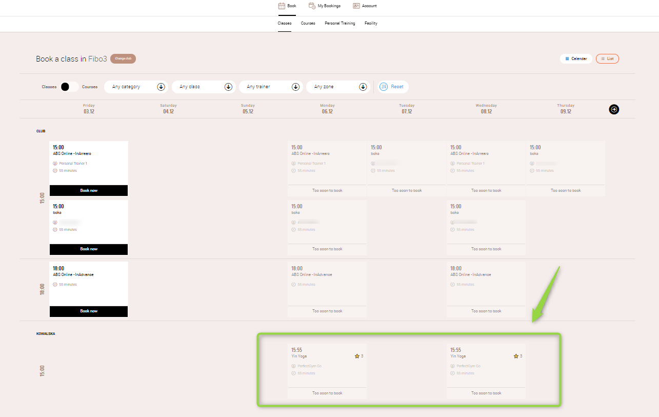
Task: Go to the Facility tab
Action: pos(371,24)
